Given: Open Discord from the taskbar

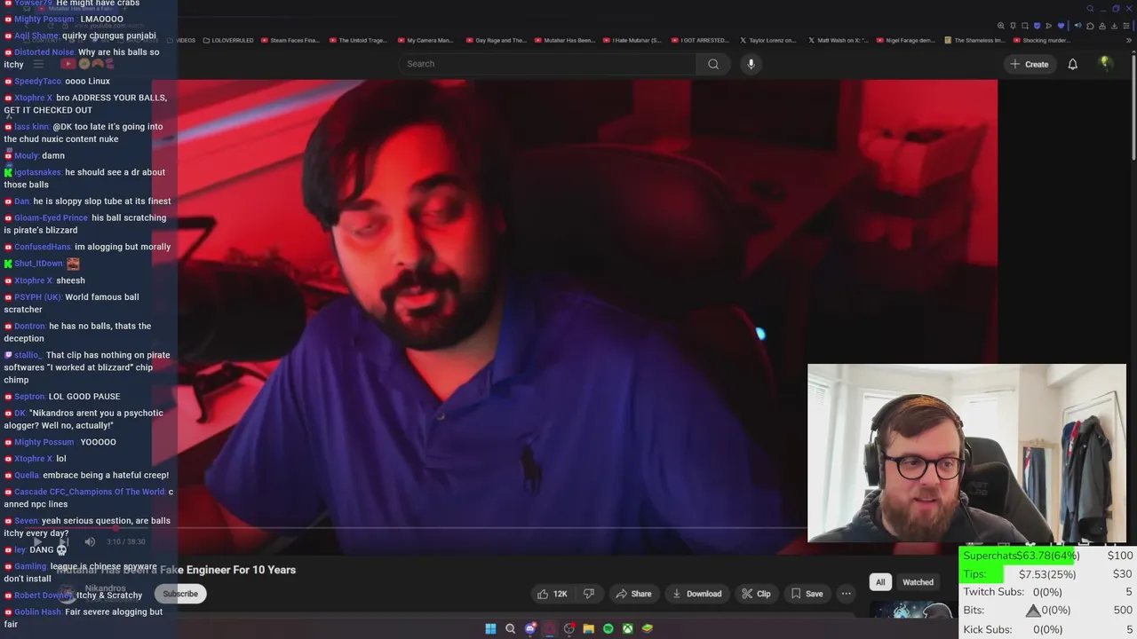Looking at the screenshot, I should (x=530, y=628).
